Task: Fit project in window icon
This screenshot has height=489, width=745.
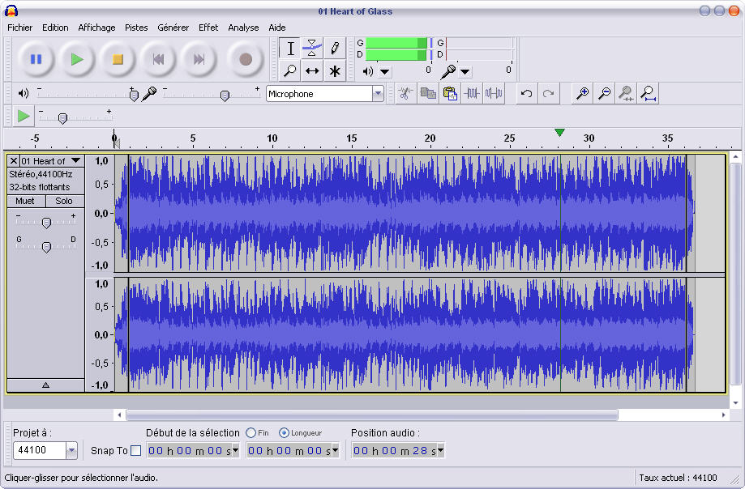Action: 648,93
